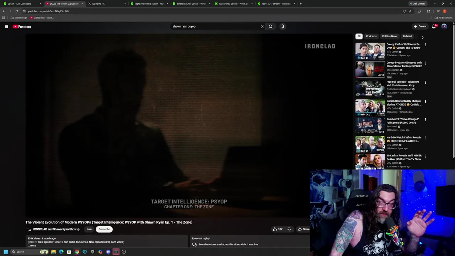Open options for Creepy Catfish video
The width and height of the screenshot is (455, 256).
(425, 45)
